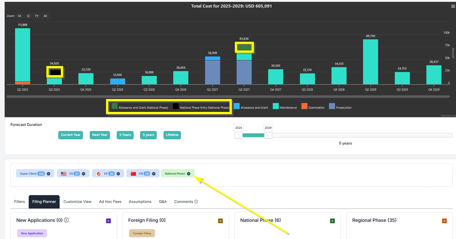Set chart zoom to FY
456x239 pixels.
tap(36, 16)
